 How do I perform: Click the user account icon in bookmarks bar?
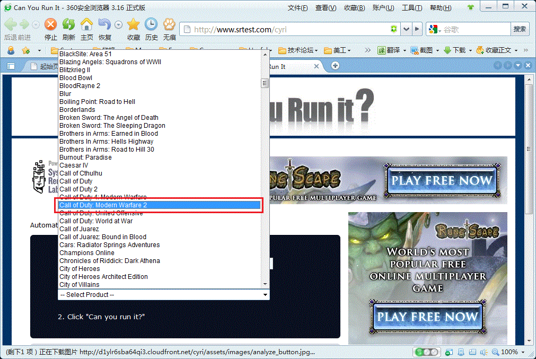click(11, 50)
